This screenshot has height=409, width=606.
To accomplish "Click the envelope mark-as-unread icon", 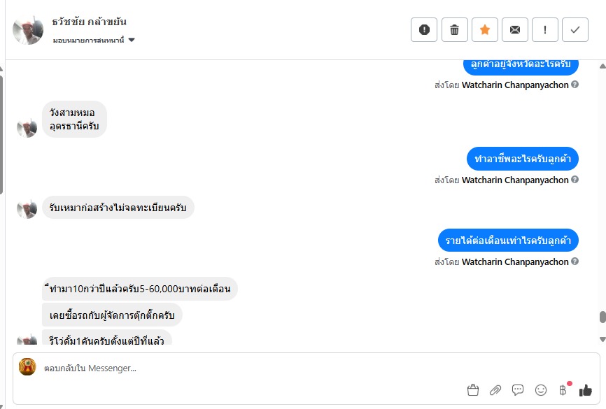I will (x=515, y=29).
